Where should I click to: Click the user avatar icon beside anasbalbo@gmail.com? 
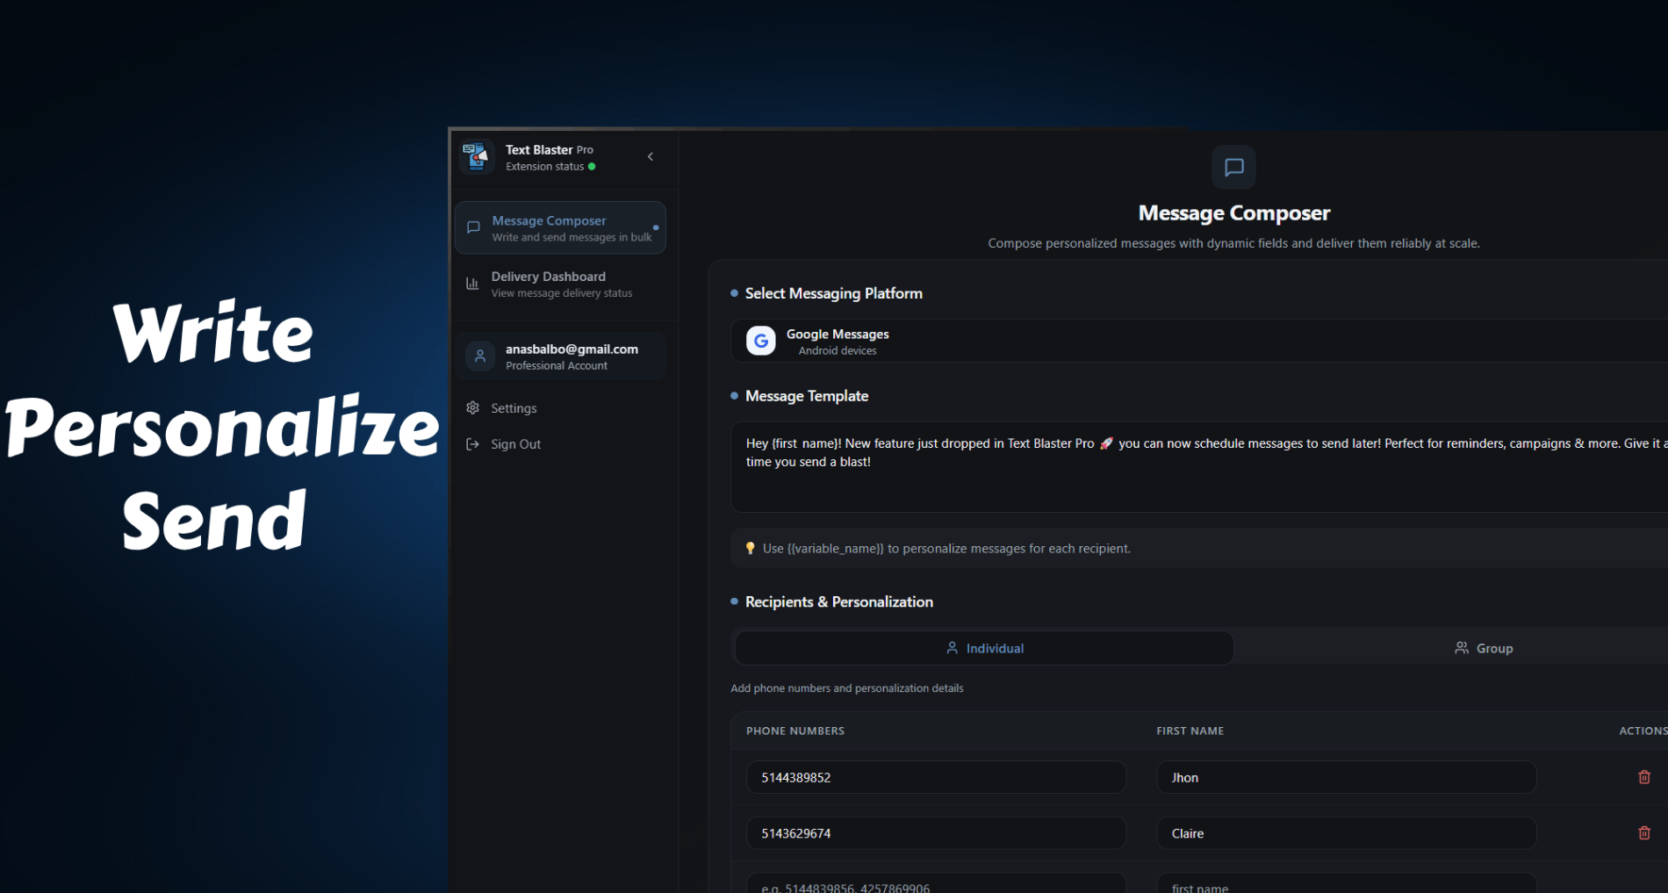480,356
